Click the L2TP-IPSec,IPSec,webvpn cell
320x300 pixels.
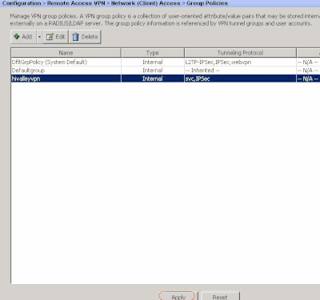click(240, 62)
